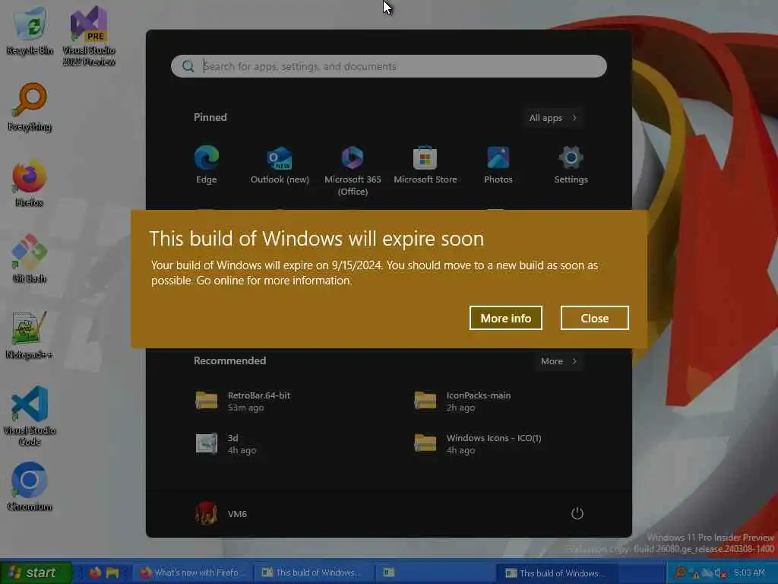Click the '53m ago' text under RetroBar.64-bit
This screenshot has height=584, width=778.
245,408
